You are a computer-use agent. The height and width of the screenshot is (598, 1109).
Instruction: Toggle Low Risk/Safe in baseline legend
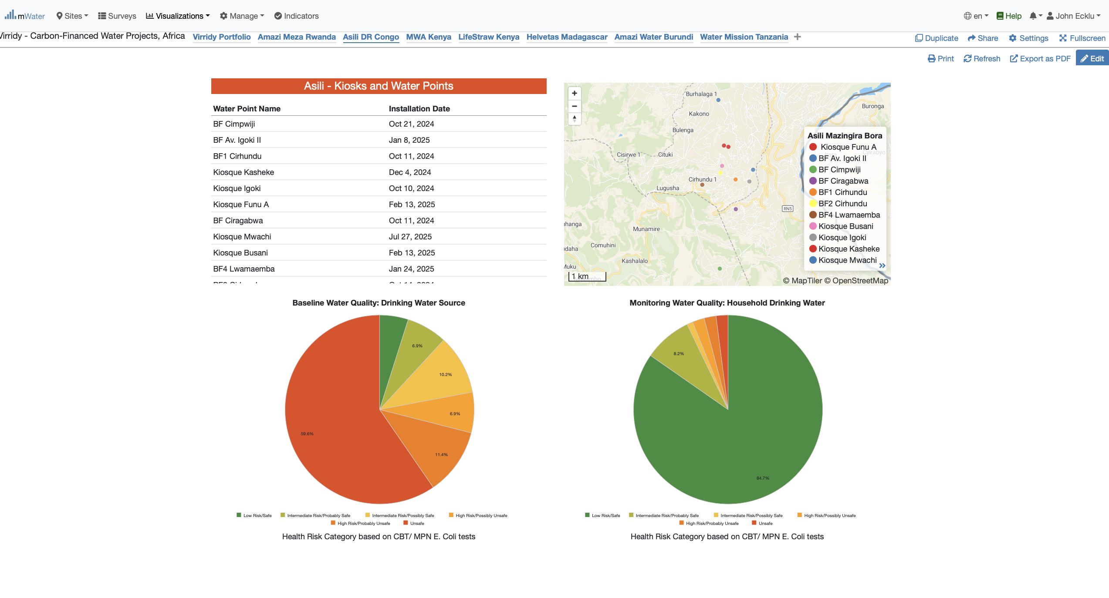(x=254, y=515)
